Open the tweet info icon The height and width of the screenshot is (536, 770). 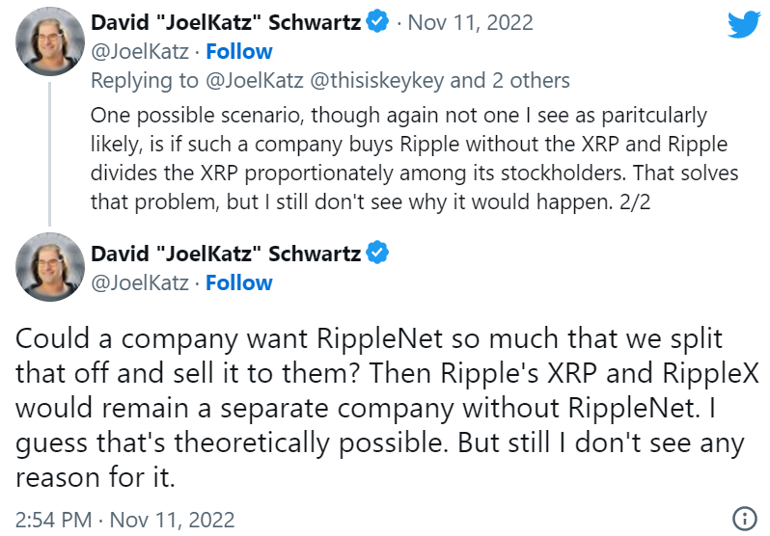point(745,519)
